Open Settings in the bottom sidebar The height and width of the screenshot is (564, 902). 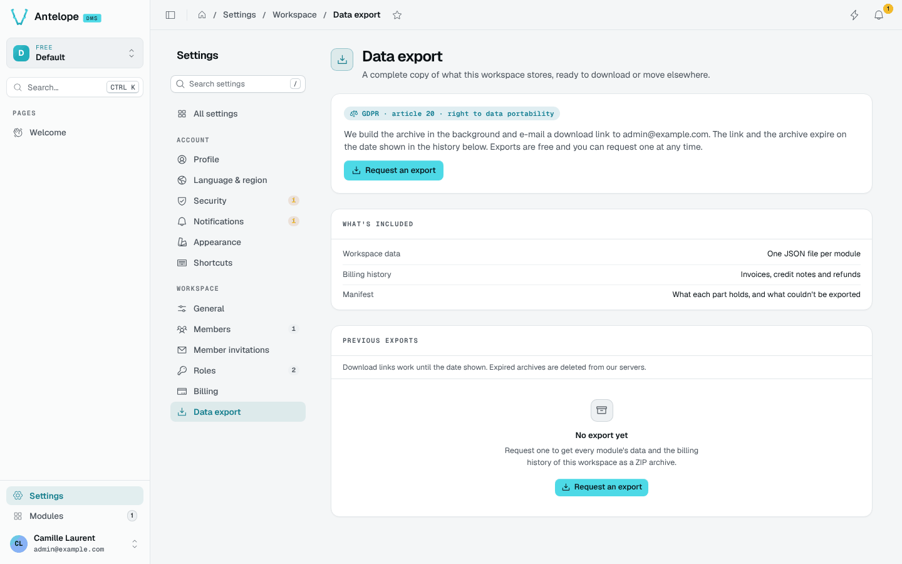click(x=75, y=496)
